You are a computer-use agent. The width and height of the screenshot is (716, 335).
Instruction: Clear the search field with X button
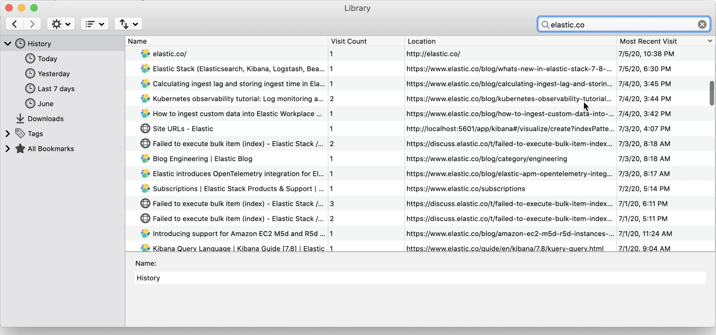(x=702, y=24)
